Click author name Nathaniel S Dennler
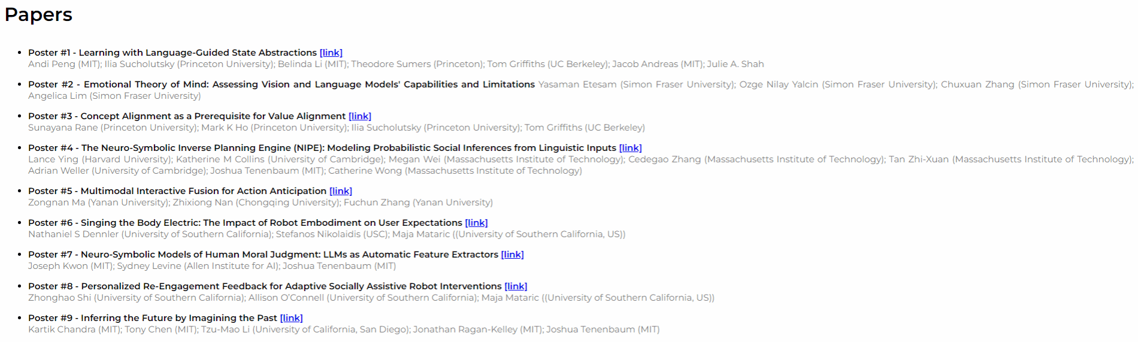This screenshot has height=342, width=1138. coord(73,234)
